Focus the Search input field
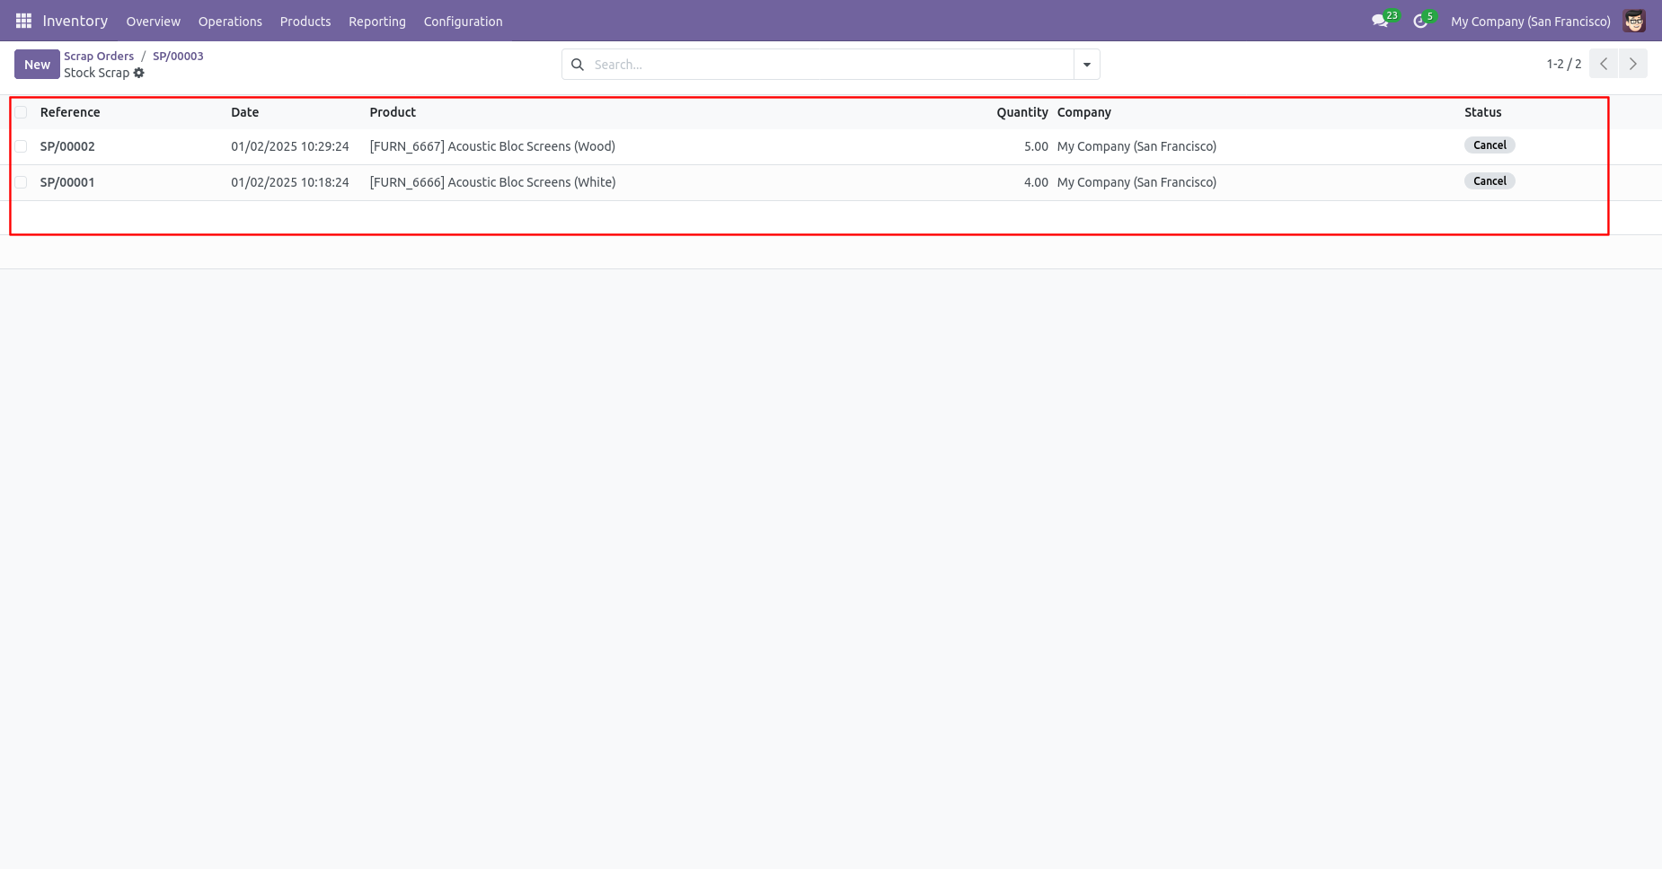 click(831, 65)
